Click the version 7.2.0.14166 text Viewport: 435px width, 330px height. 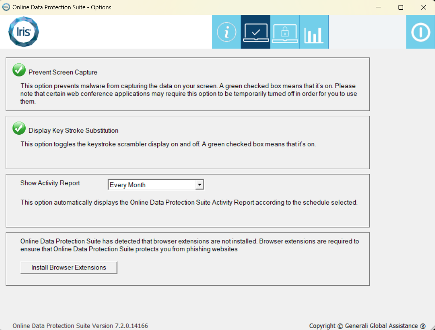(x=80, y=326)
